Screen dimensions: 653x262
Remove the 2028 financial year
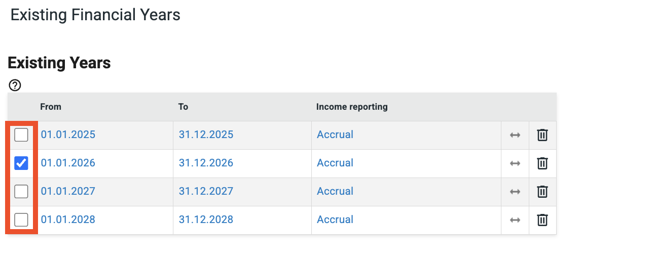click(542, 220)
